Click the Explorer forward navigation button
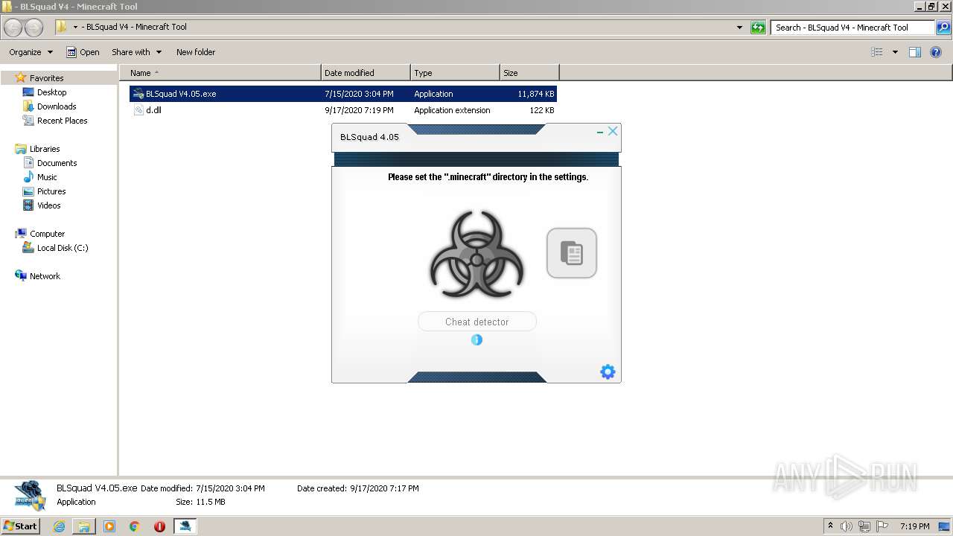Viewport: 953px width, 536px height. (x=34, y=28)
